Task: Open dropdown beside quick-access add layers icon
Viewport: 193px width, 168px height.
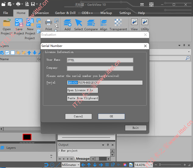Action: click(x=13, y=4)
